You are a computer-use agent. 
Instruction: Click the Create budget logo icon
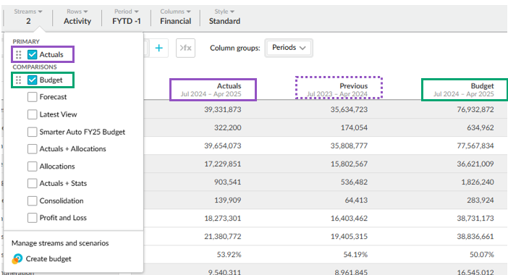click(x=17, y=259)
